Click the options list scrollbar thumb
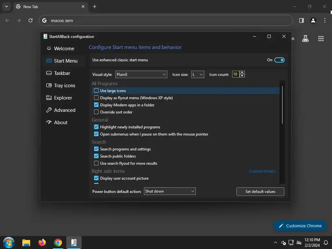Screen dimensions: 332x249 tap(282, 105)
